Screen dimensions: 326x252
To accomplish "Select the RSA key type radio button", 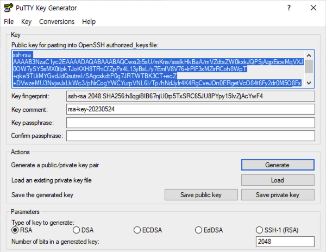I will point(15,230).
